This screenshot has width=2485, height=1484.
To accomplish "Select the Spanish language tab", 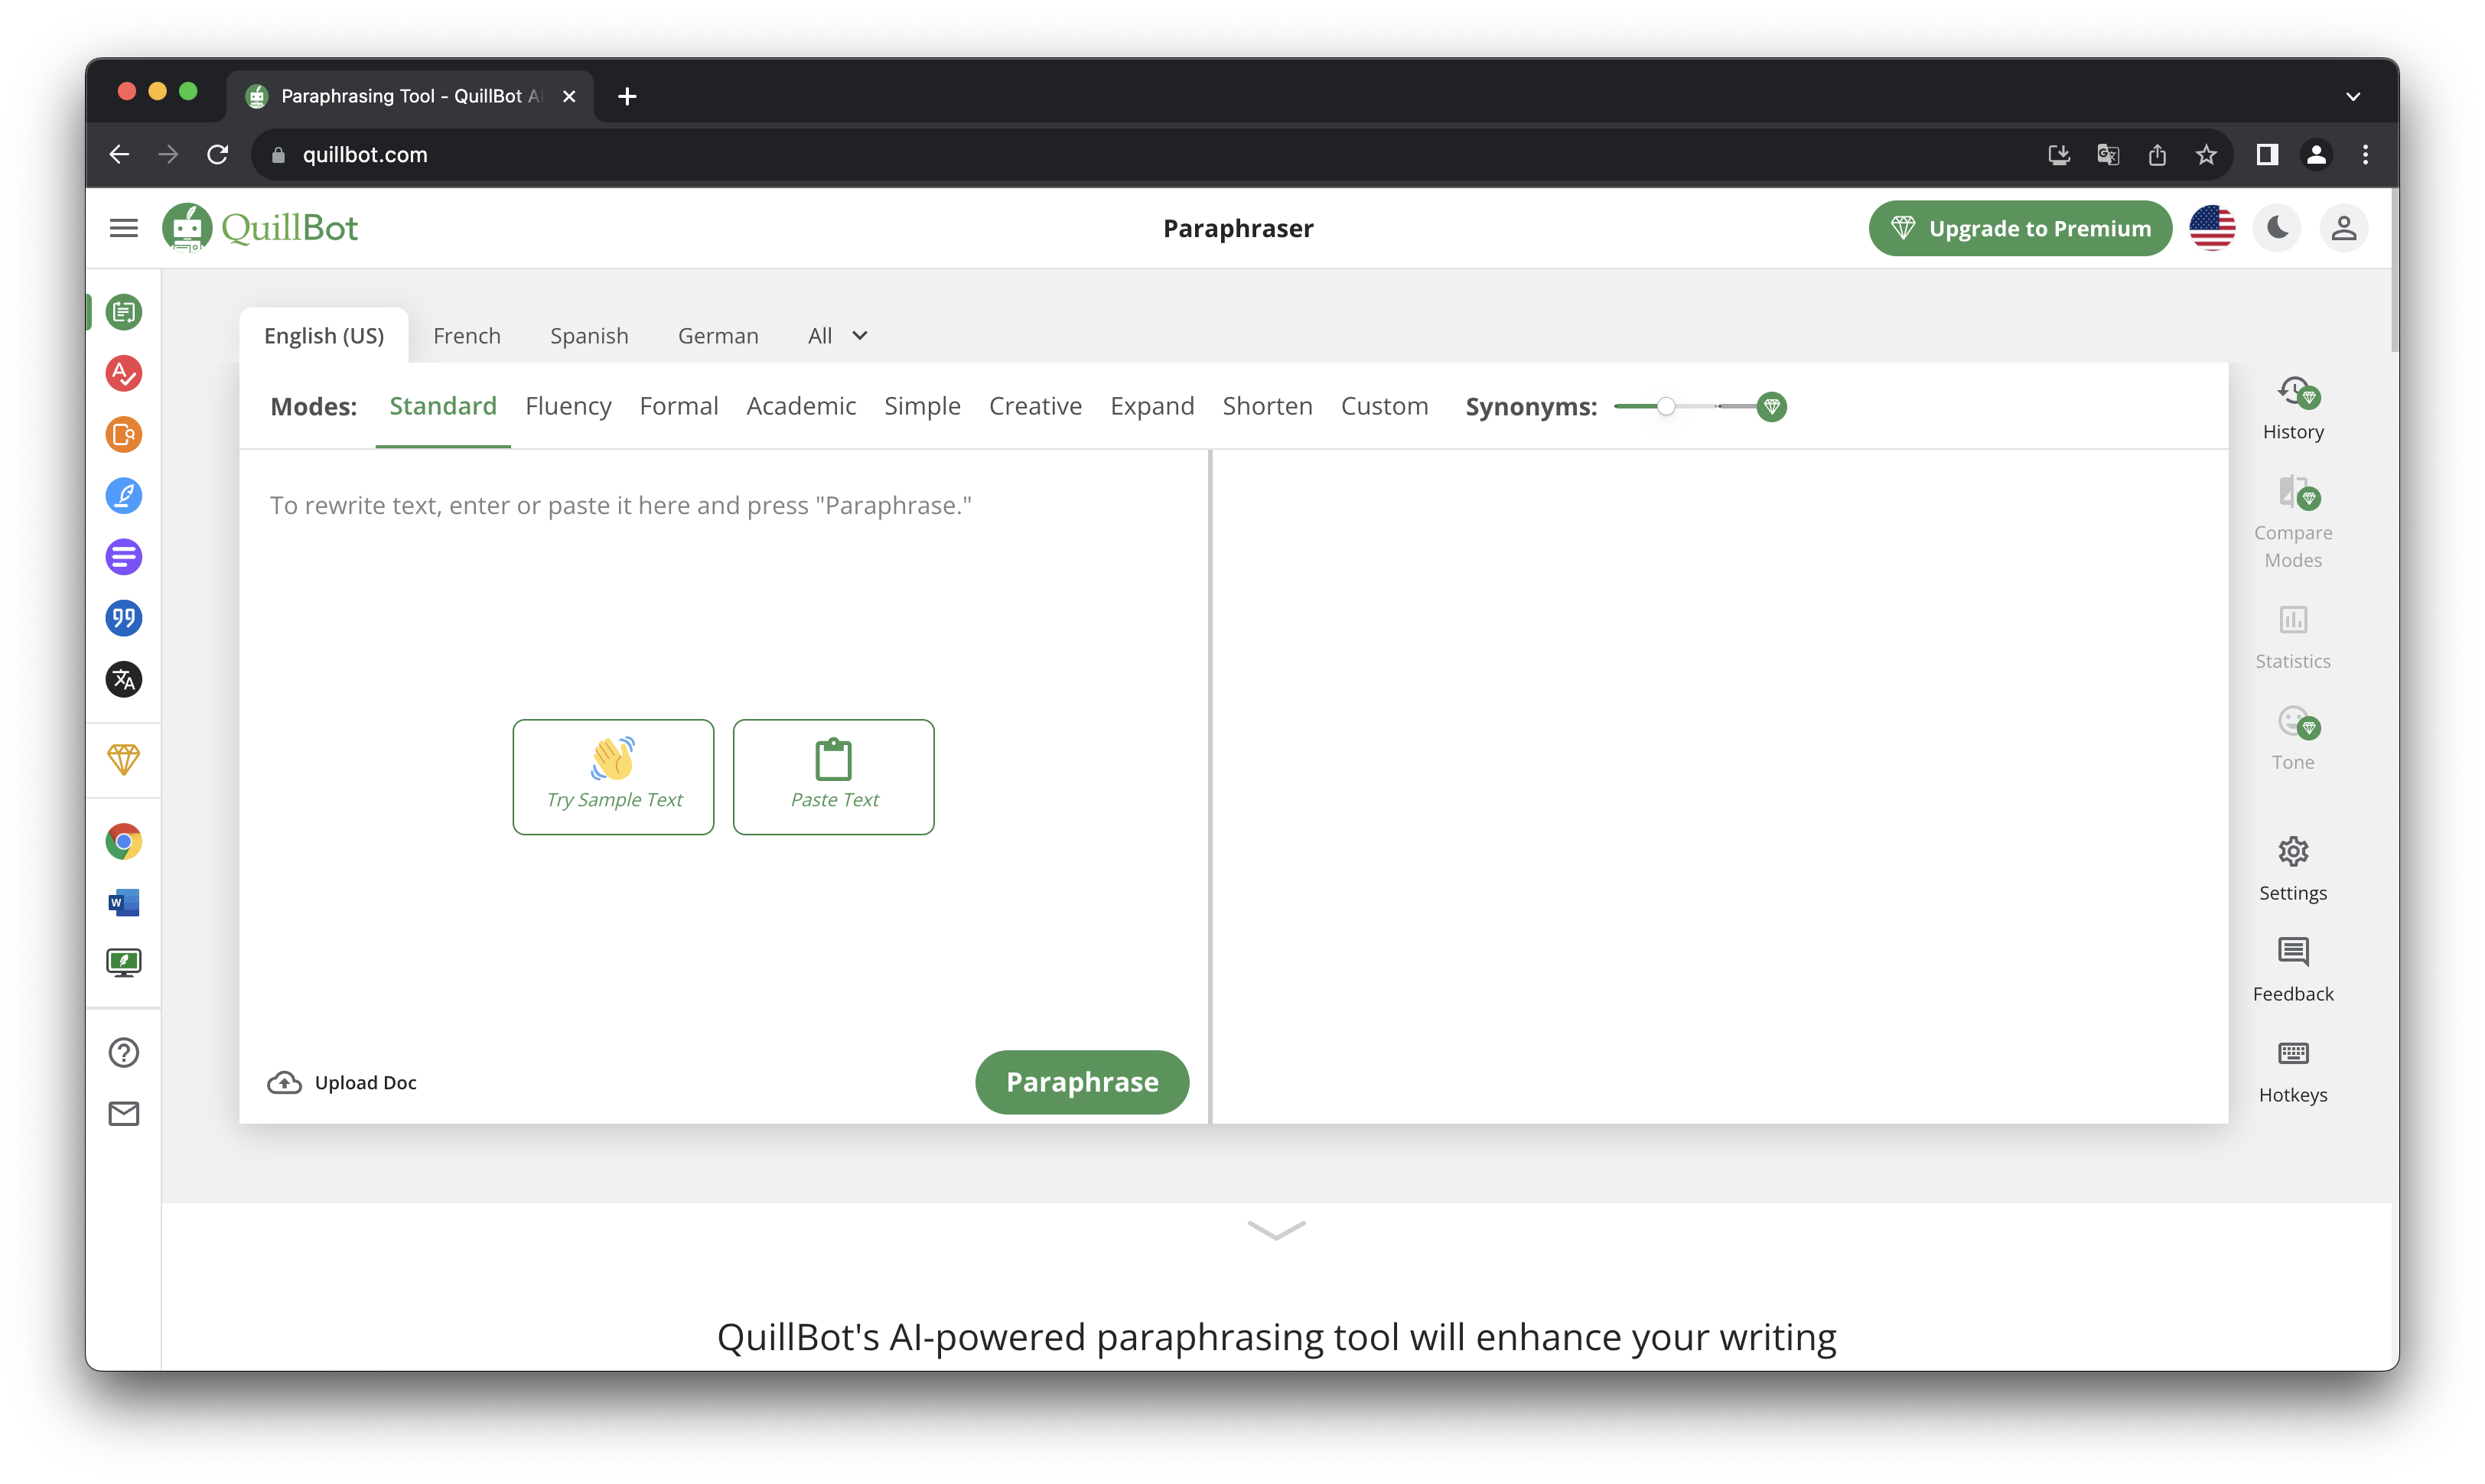I will pos(589,336).
